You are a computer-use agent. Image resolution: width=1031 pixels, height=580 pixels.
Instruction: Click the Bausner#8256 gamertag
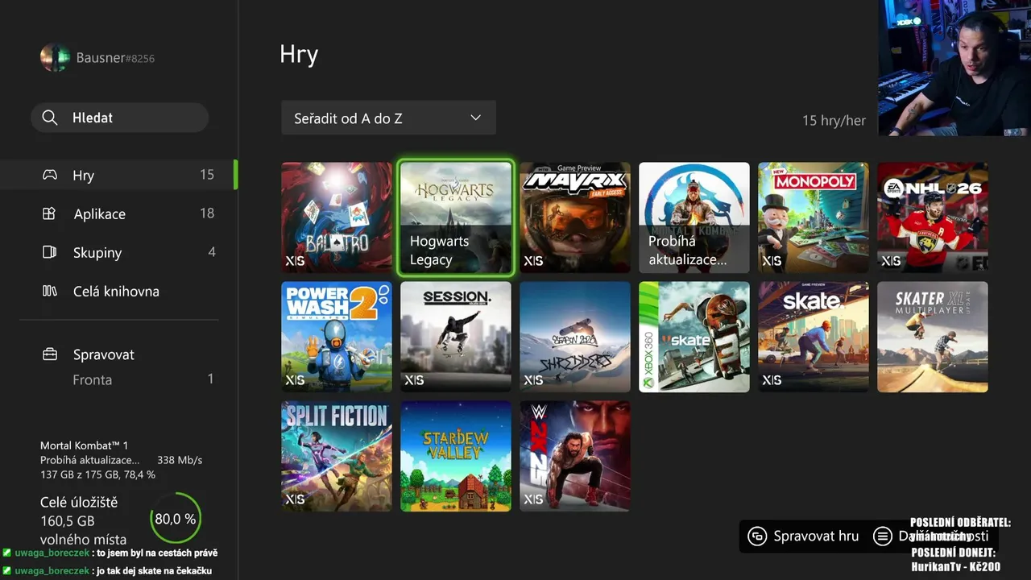click(x=115, y=58)
